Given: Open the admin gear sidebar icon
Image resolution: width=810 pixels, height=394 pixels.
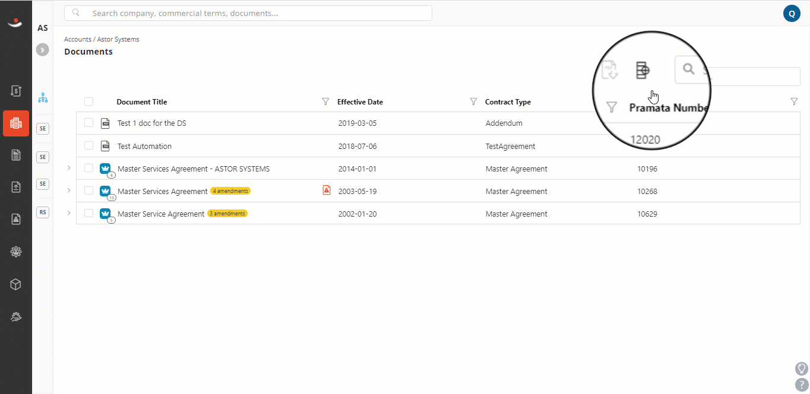Looking at the screenshot, I should point(16,252).
